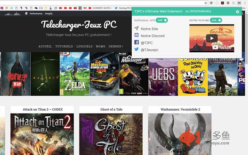Image resolution: width=248 pixels, height=155 pixels.
Task: Open the Zelda Breath of the Wild cover
Action: [x=74, y=74]
